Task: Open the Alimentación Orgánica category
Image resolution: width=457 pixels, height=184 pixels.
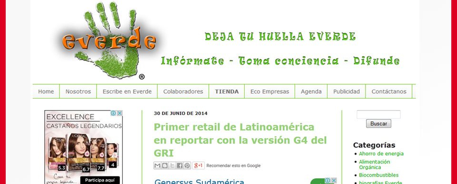Action: click(374, 165)
